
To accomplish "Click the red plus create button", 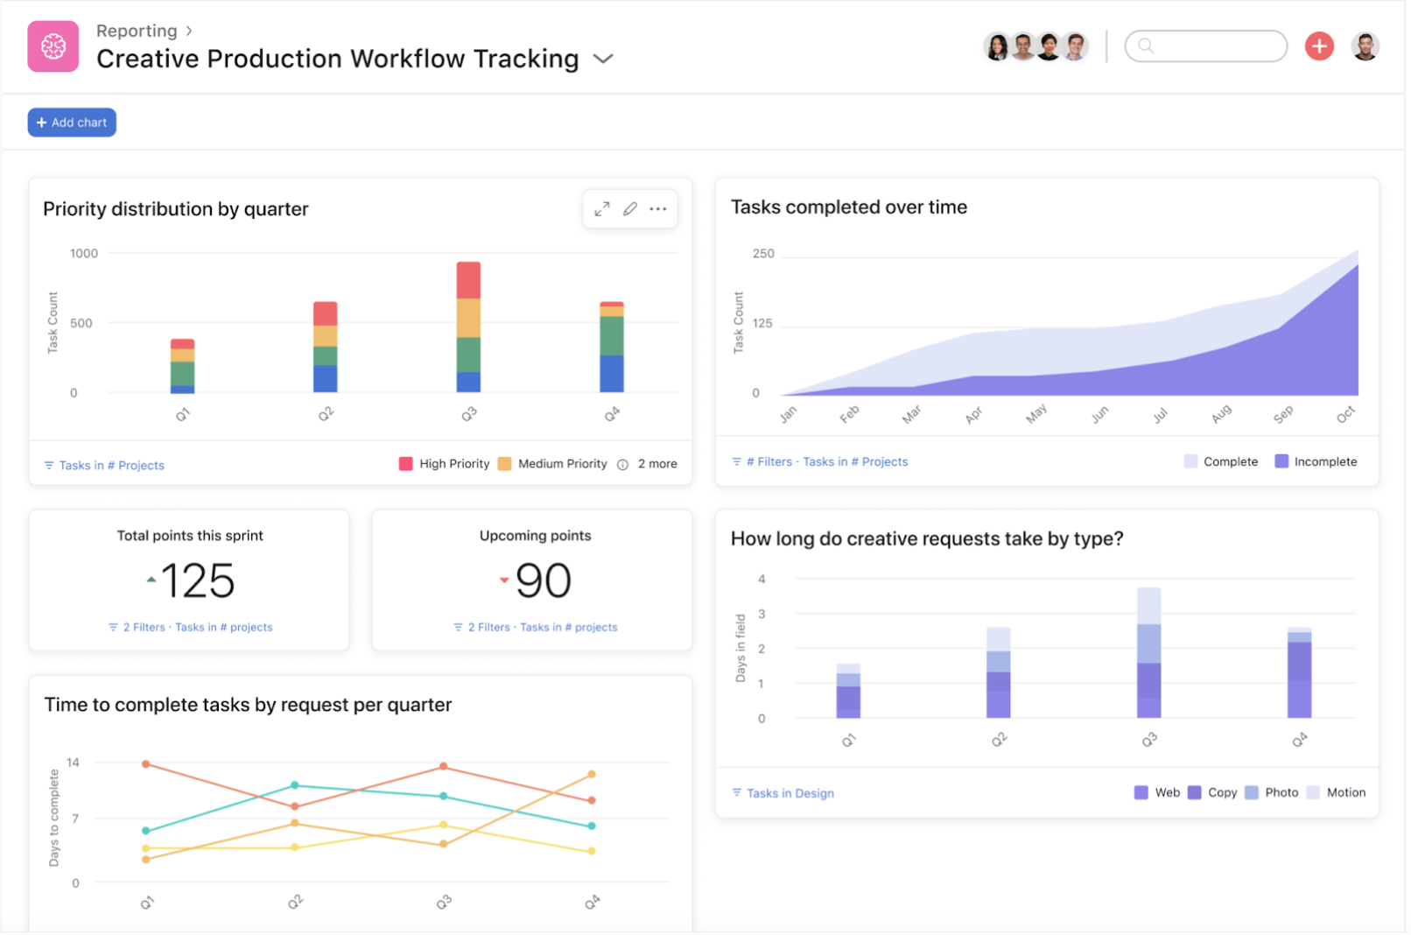I will [1319, 46].
